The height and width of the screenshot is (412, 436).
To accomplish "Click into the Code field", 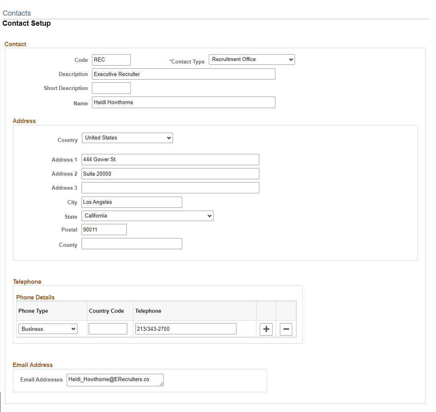I will [x=111, y=59].
